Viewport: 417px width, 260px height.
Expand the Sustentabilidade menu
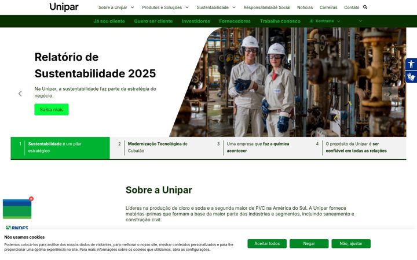click(216, 8)
